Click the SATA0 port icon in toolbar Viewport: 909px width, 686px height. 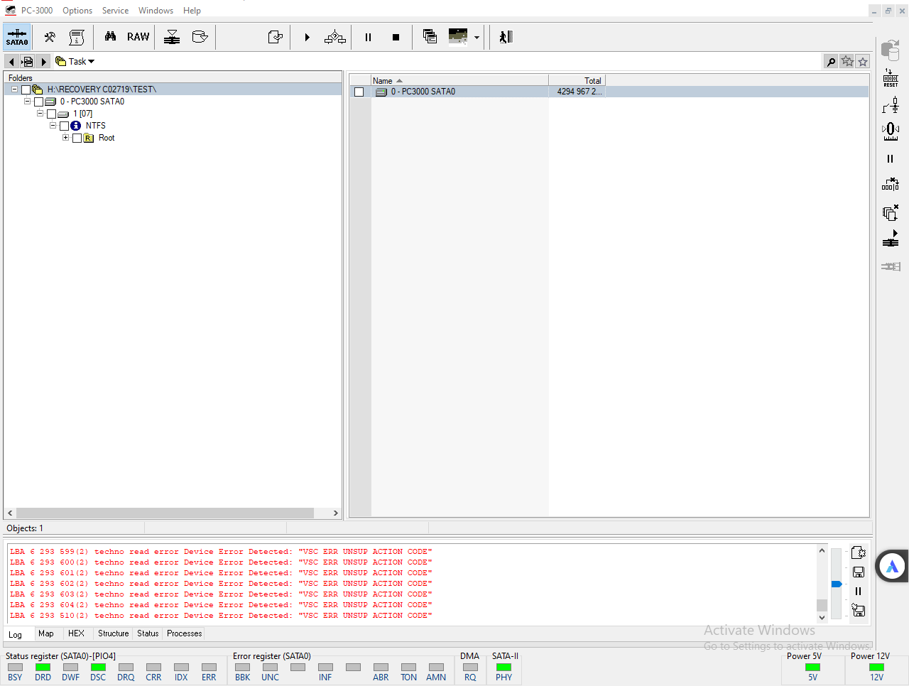click(x=17, y=37)
